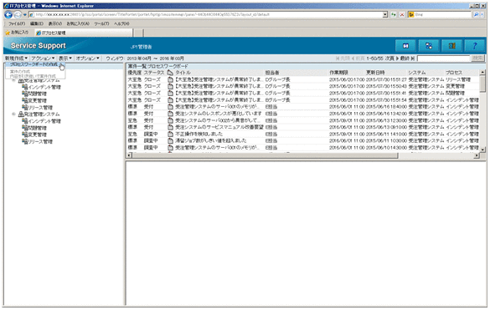The height and width of the screenshot is (310, 490).
Task: Click title 不正操作を検知しました
Action: (x=199, y=134)
